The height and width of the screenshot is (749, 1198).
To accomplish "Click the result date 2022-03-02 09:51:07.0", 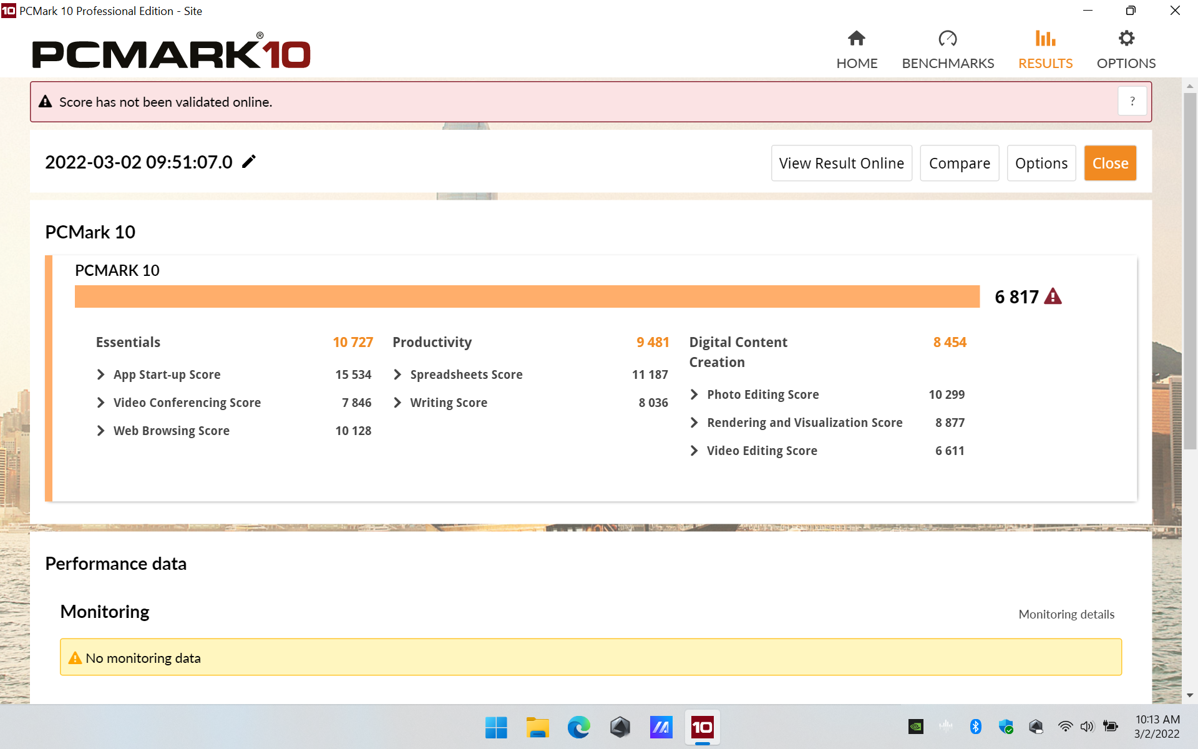I will click(139, 162).
